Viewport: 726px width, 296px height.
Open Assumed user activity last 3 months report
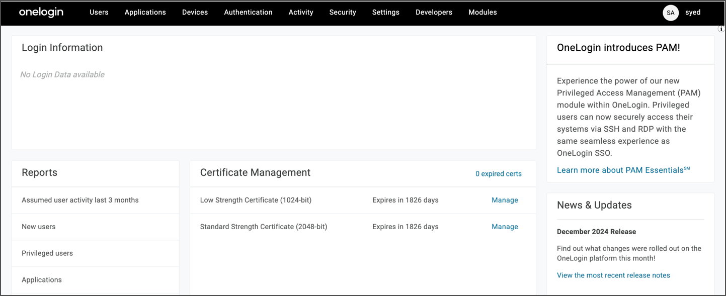[x=80, y=200]
